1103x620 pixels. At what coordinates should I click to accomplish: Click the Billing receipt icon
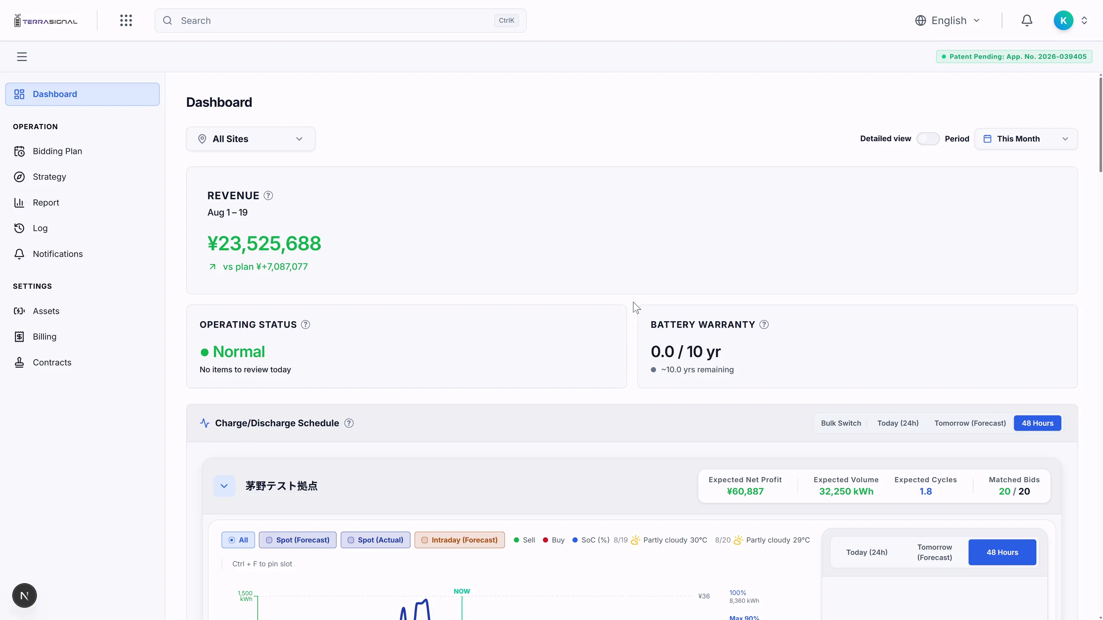(x=19, y=337)
